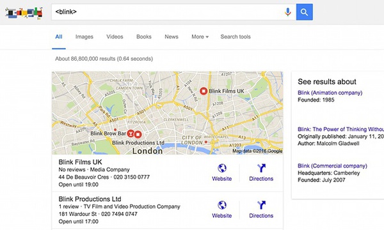Screen dimensions: 384x230
Task: Go to the News tab
Action: [x=172, y=36]
